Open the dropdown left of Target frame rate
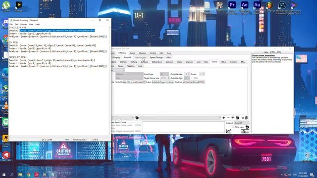The height and width of the screenshot is (178, 317). coord(129,78)
